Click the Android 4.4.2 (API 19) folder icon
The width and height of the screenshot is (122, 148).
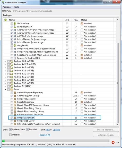(12, 67)
